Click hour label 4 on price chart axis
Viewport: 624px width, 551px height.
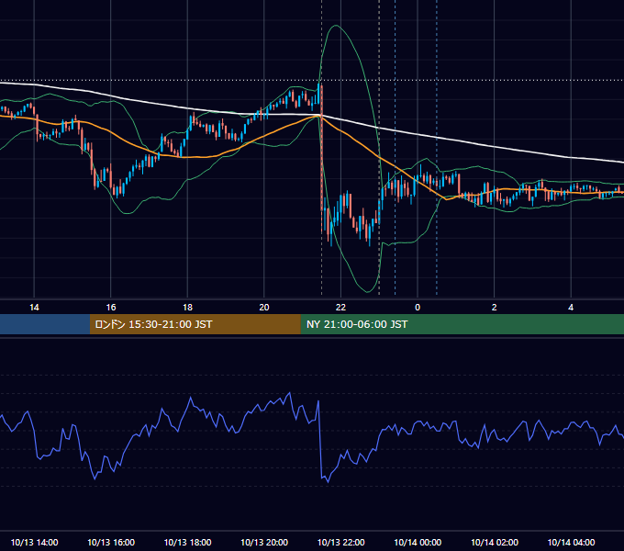(571, 308)
